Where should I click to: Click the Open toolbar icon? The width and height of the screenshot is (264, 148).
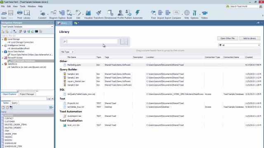point(4,14)
